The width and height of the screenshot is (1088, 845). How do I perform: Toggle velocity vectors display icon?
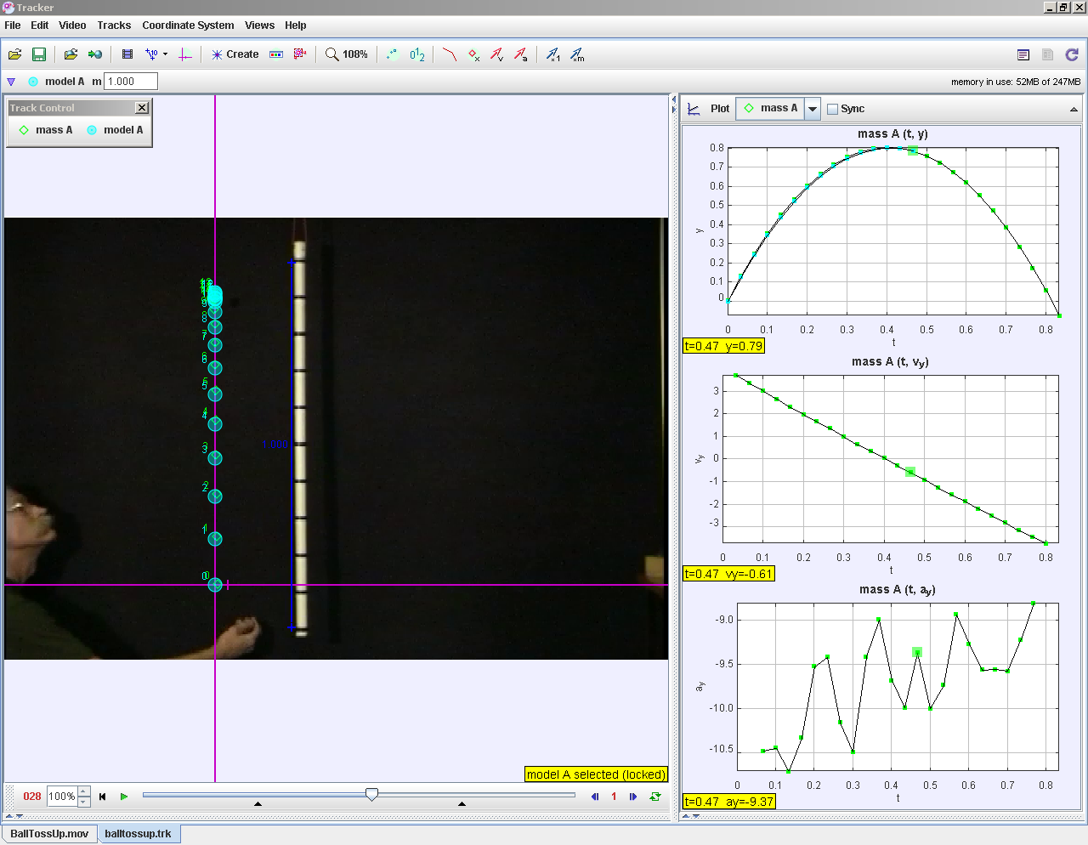497,54
